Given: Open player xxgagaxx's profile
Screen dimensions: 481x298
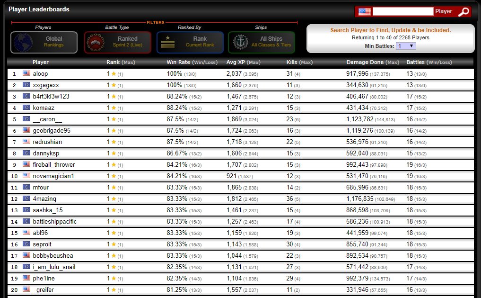Looking at the screenshot, I should 46,85.
